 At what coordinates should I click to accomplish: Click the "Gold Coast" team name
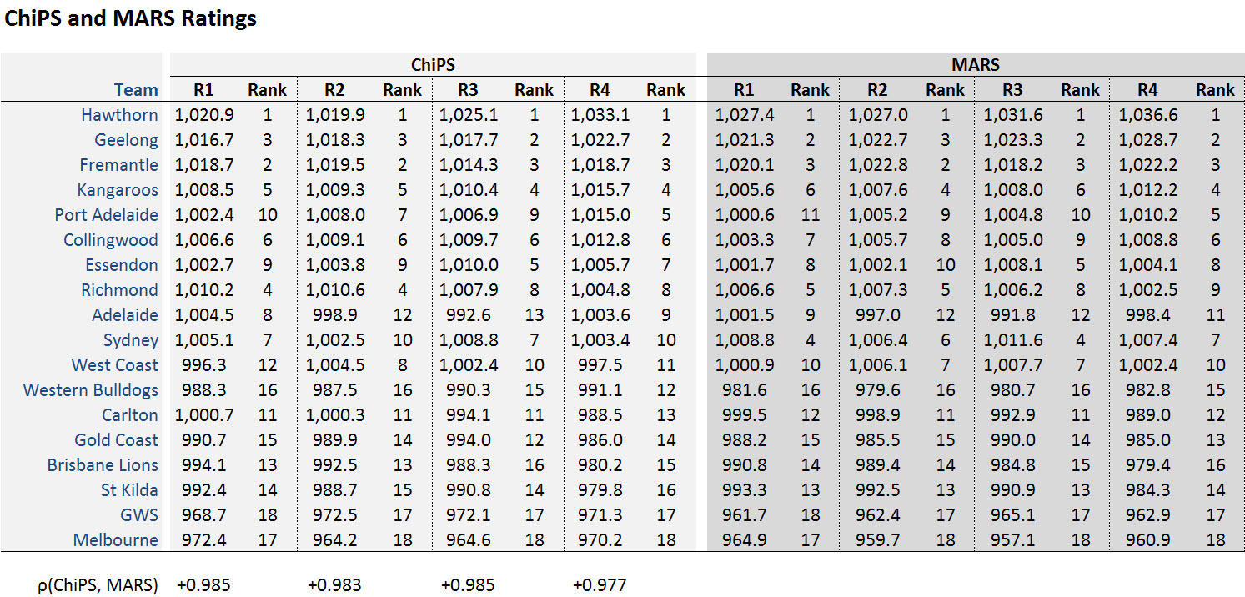pos(117,440)
